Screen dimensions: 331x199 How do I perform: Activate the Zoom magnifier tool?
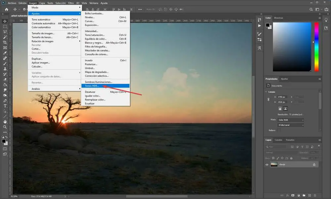5,127
